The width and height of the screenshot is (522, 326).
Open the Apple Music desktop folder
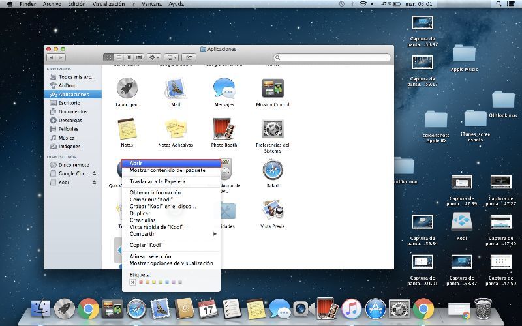click(464, 54)
